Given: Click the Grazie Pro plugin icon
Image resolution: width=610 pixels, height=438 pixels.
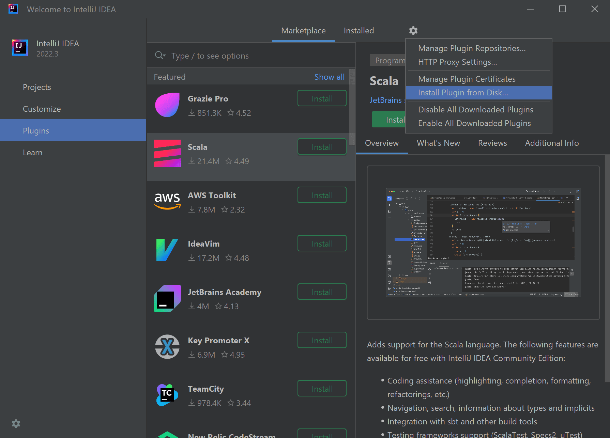Looking at the screenshot, I should (167, 105).
